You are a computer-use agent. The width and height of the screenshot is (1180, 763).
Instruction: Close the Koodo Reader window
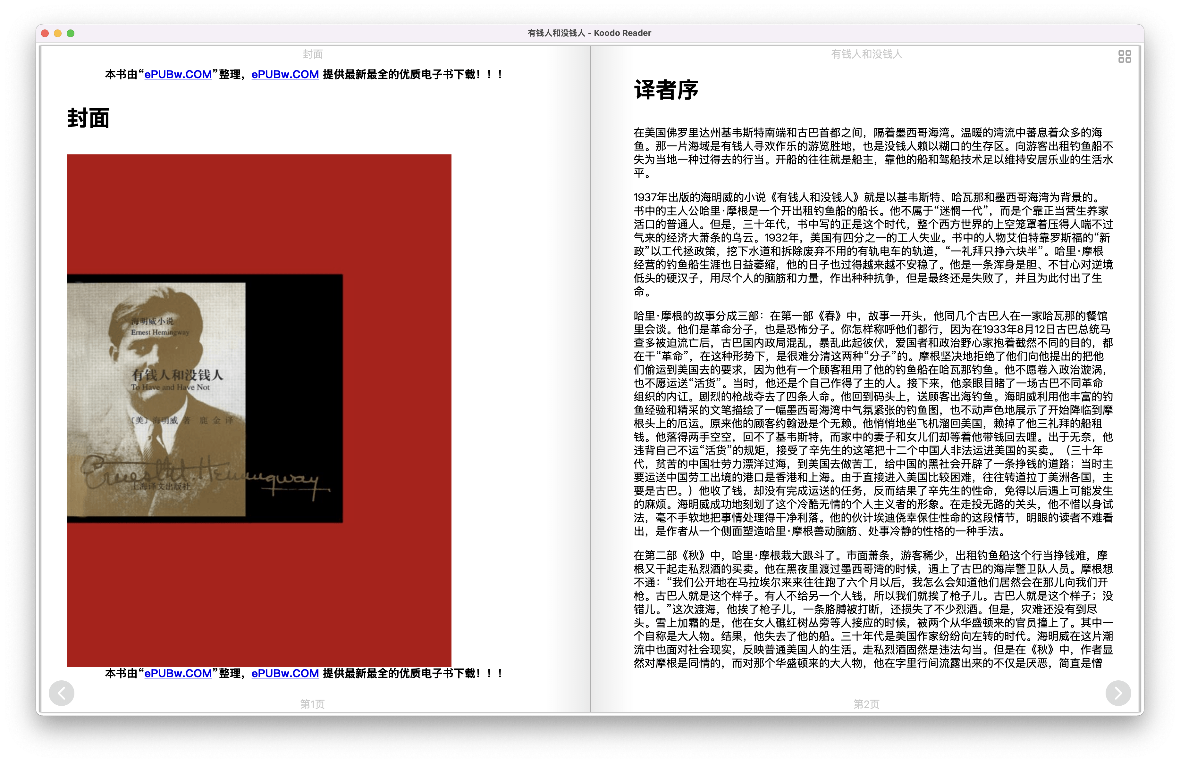[x=45, y=33]
